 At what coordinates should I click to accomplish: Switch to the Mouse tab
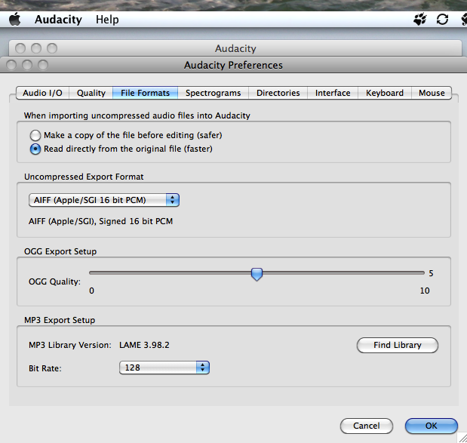pos(432,93)
